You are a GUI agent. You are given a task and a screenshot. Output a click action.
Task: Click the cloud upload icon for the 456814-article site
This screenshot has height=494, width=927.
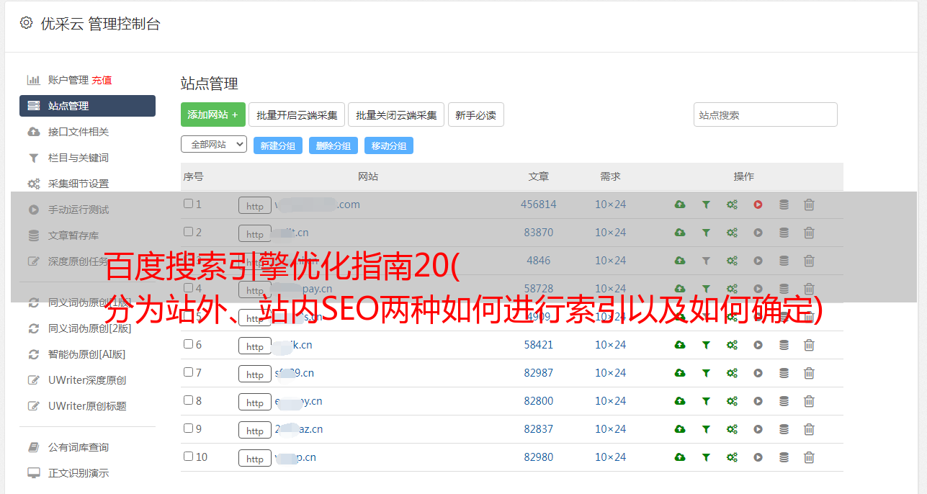[x=680, y=205]
